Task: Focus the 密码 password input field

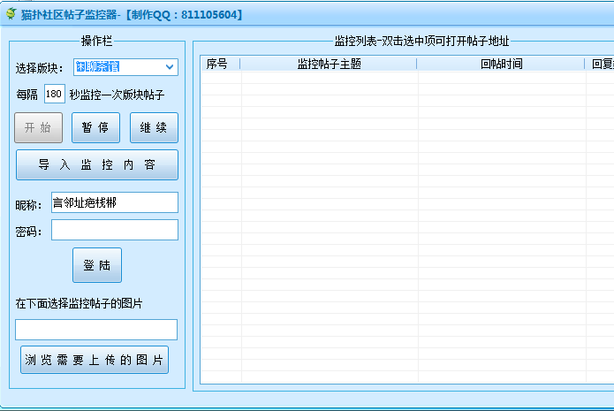Action: 114,231
